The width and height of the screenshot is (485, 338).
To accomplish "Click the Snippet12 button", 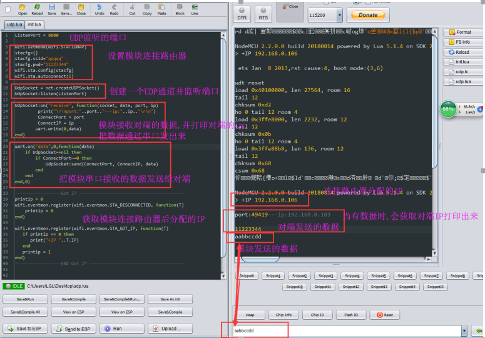I will click(350, 287).
